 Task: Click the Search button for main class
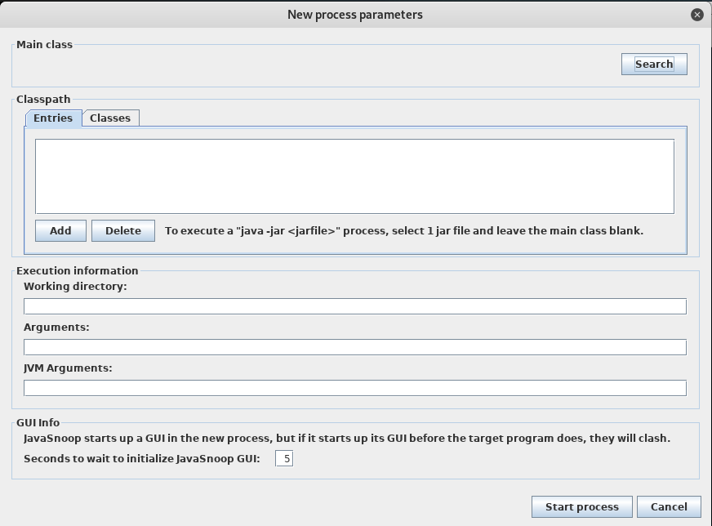coord(654,64)
